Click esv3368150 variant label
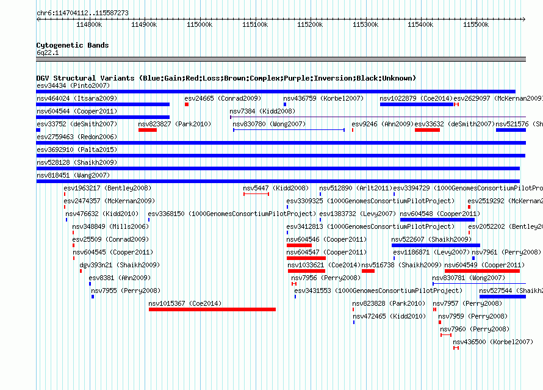This screenshot has width=543, height=390. tap(232, 214)
